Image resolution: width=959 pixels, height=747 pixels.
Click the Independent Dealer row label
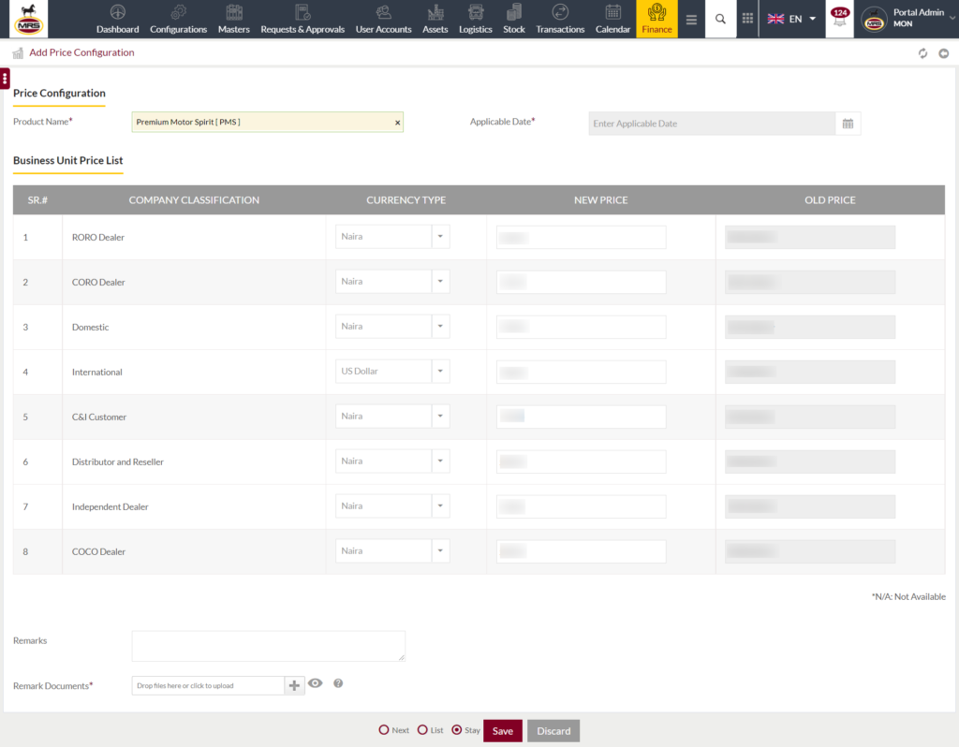click(111, 506)
